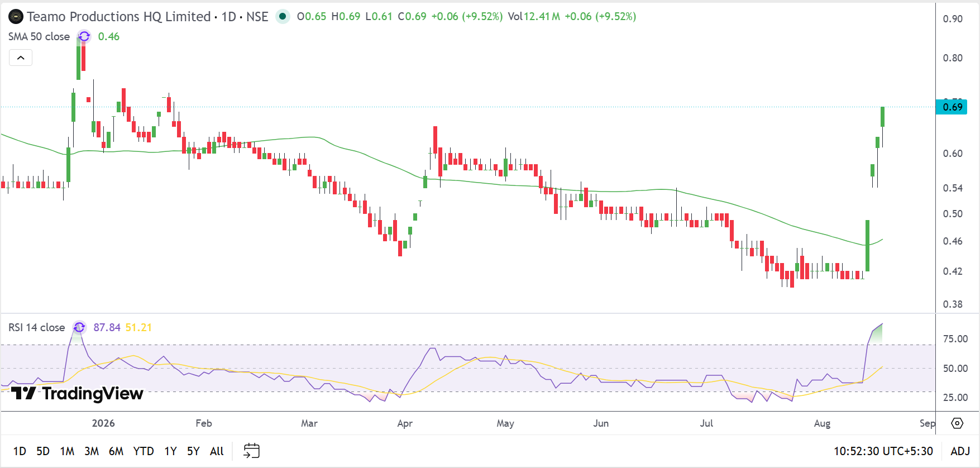Select the 5Y time range
This screenshot has height=468, width=980.
click(193, 451)
